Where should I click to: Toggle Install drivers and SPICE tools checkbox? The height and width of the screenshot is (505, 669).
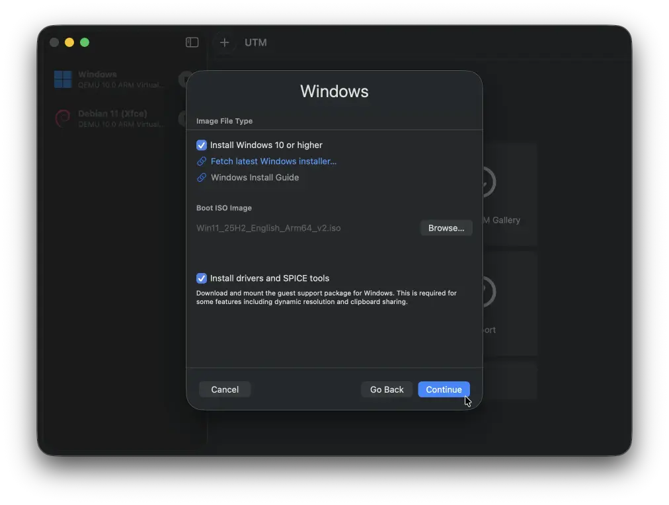202,278
